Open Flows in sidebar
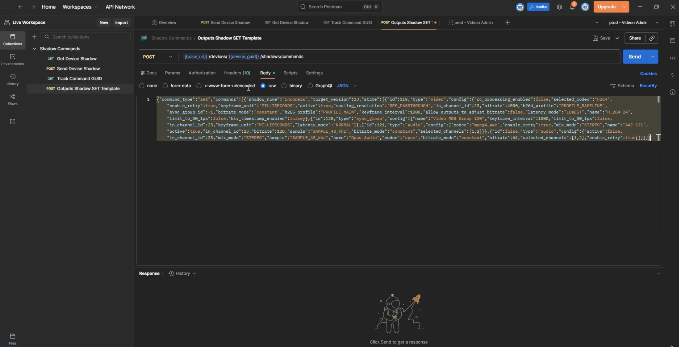 [x=13, y=99]
